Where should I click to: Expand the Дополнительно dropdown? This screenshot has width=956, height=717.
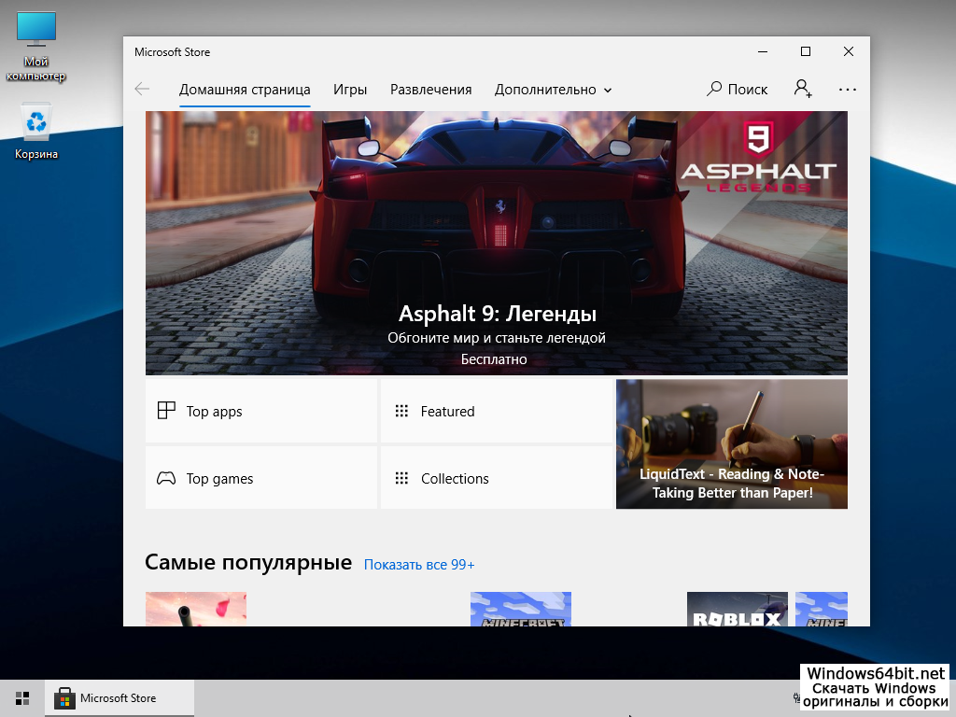pyautogui.click(x=553, y=90)
